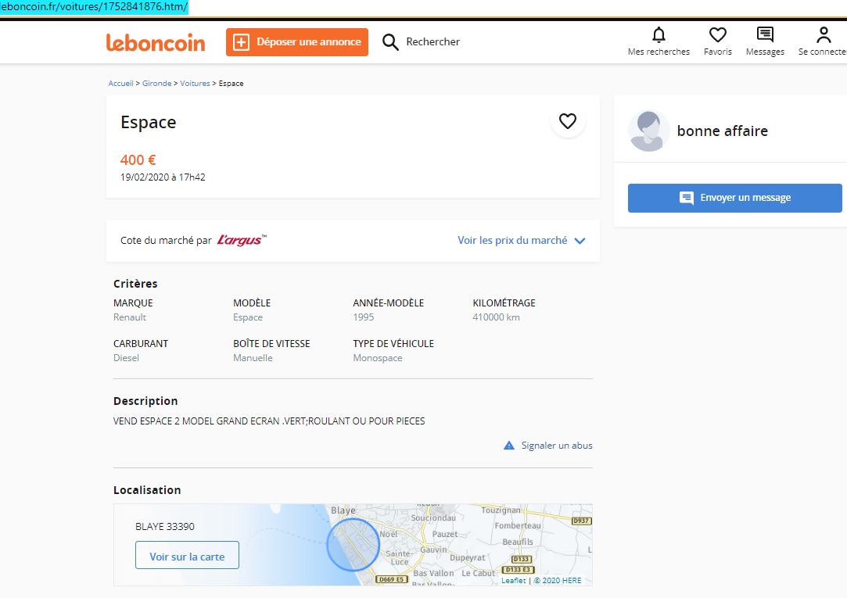847x598 pixels.
Task: Click the Rechercher magnifying glass icon
Action: pos(390,42)
